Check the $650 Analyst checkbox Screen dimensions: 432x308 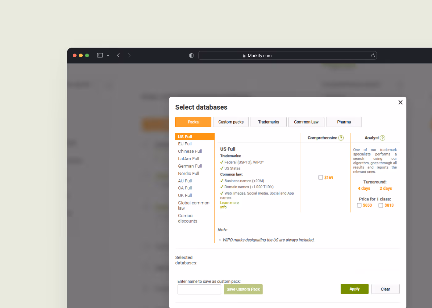(x=359, y=205)
